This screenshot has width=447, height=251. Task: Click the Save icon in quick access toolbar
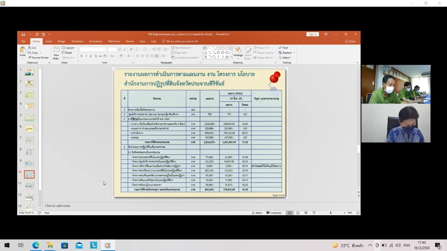pyautogui.click(x=23, y=35)
